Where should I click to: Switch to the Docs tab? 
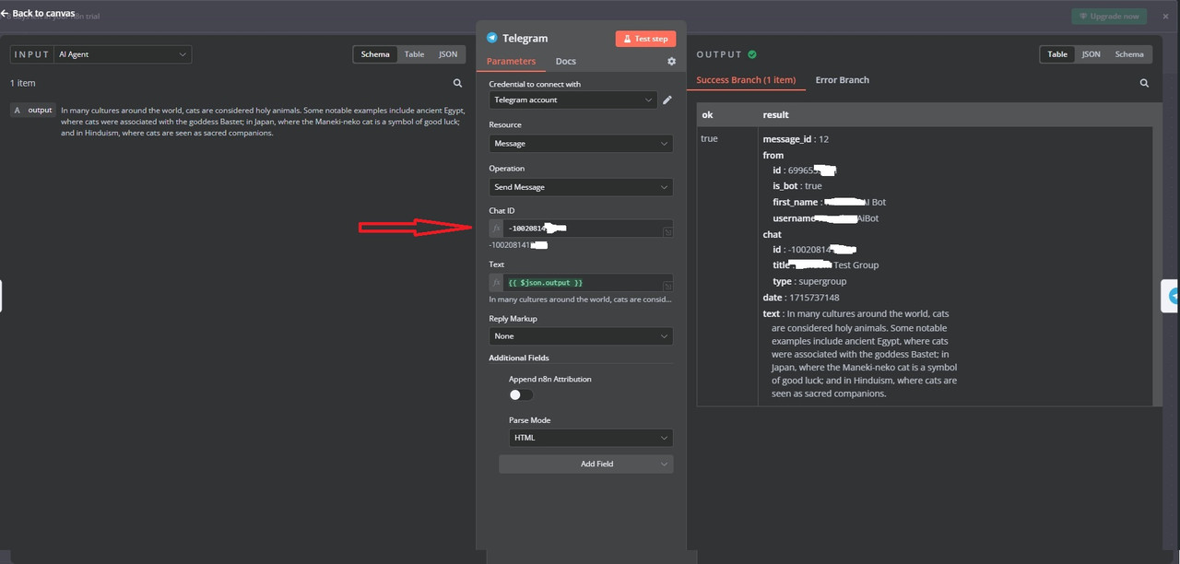tap(566, 62)
